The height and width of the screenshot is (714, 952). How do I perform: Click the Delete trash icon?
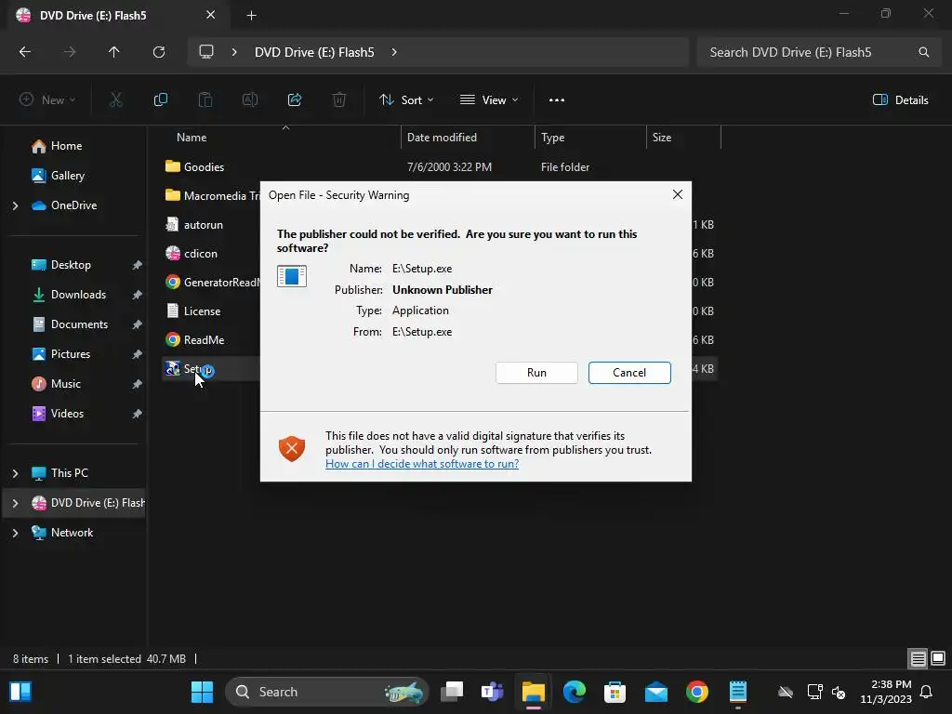point(339,100)
